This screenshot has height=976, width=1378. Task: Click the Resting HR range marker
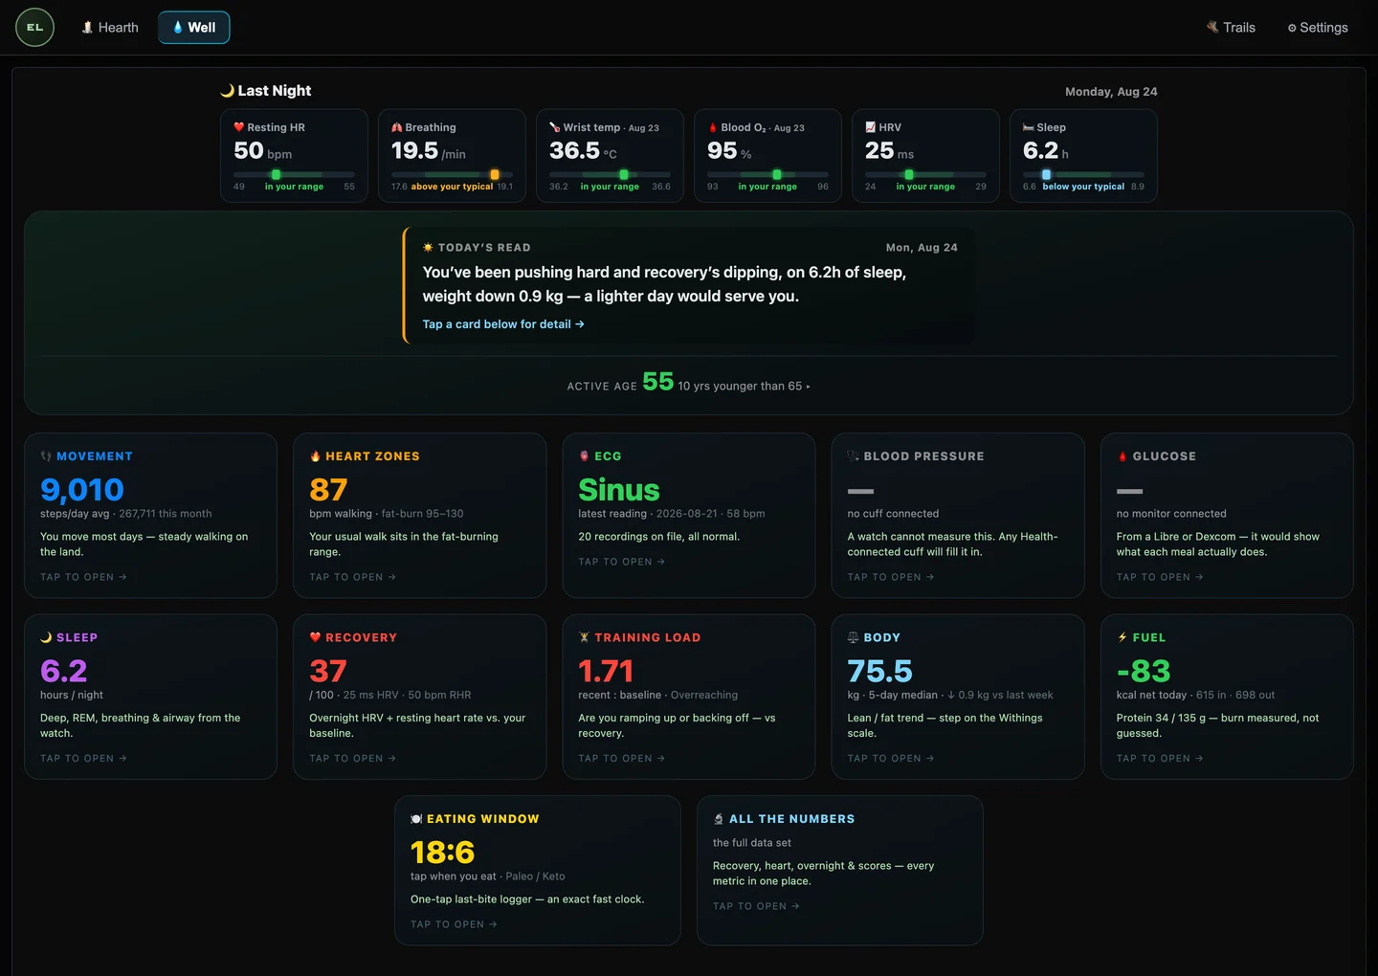(x=276, y=175)
